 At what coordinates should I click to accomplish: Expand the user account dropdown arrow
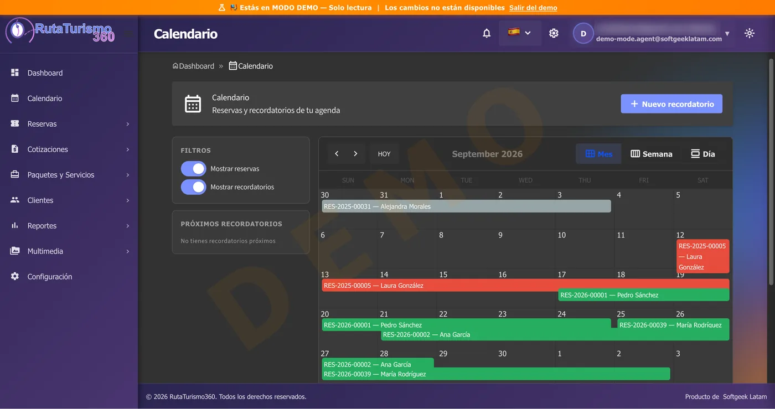pyautogui.click(x=727, y=34)
